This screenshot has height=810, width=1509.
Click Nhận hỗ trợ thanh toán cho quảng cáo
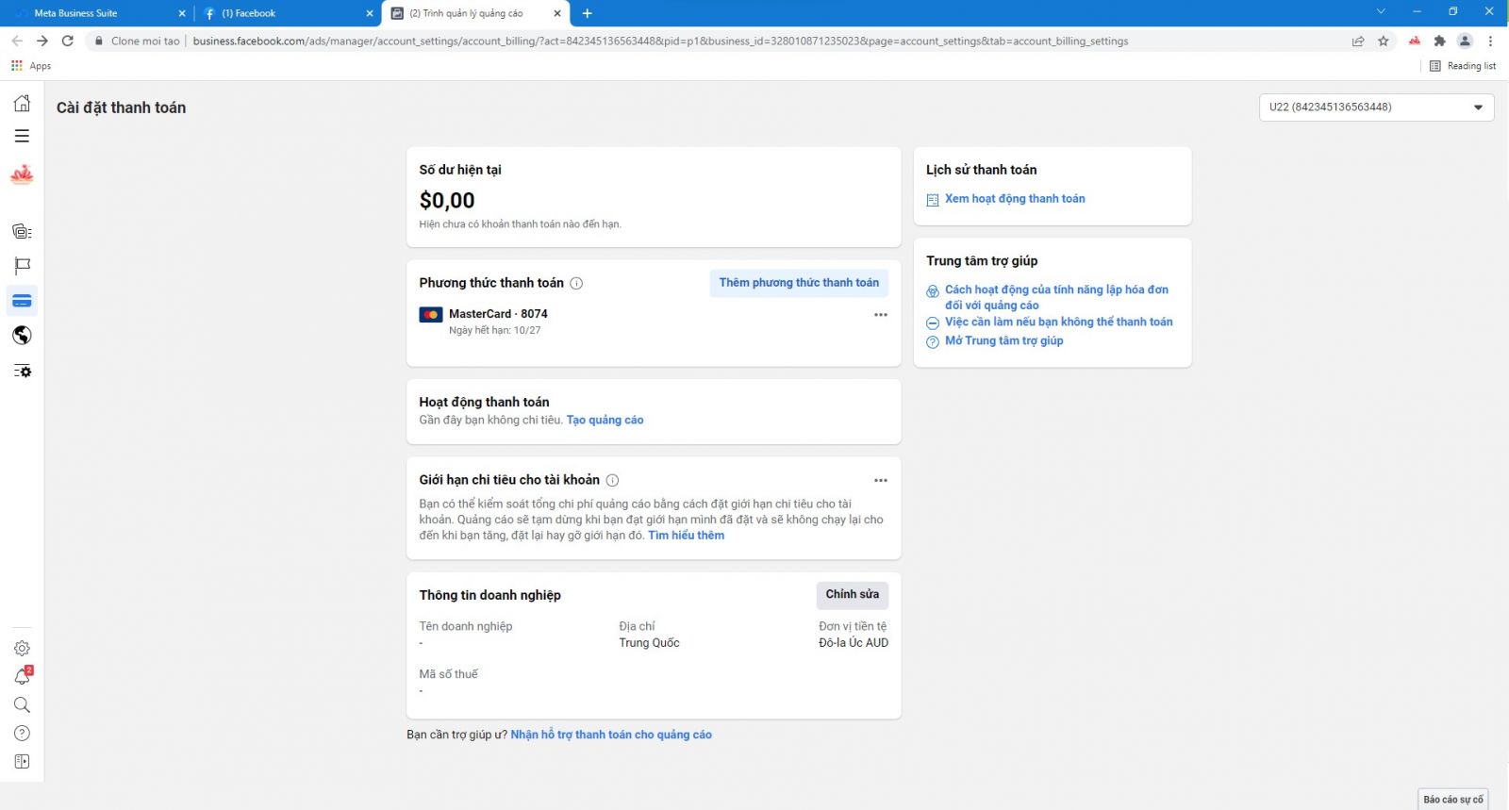(611, 735)
